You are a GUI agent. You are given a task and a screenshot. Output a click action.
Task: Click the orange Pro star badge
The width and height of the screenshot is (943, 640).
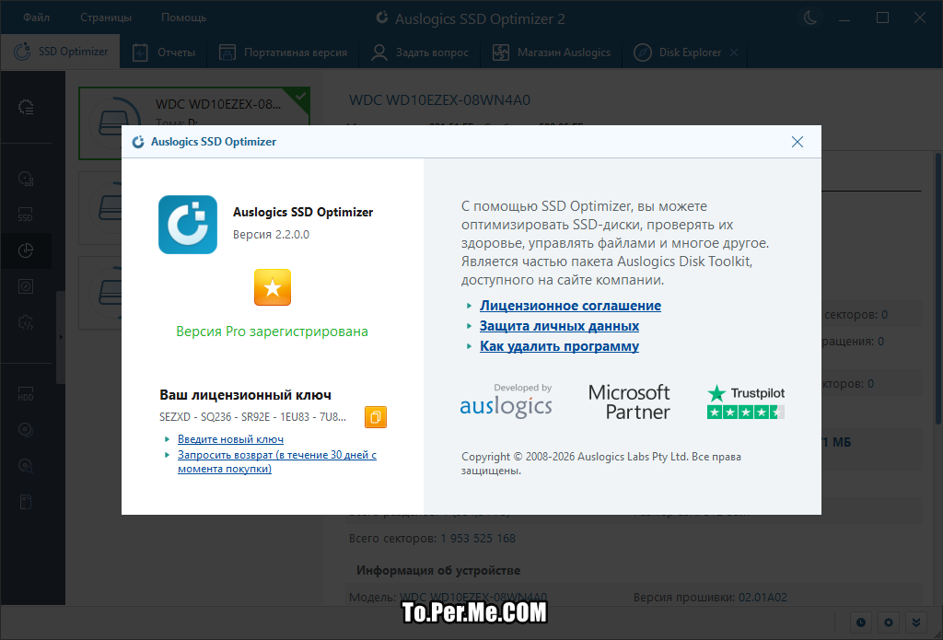273,287
